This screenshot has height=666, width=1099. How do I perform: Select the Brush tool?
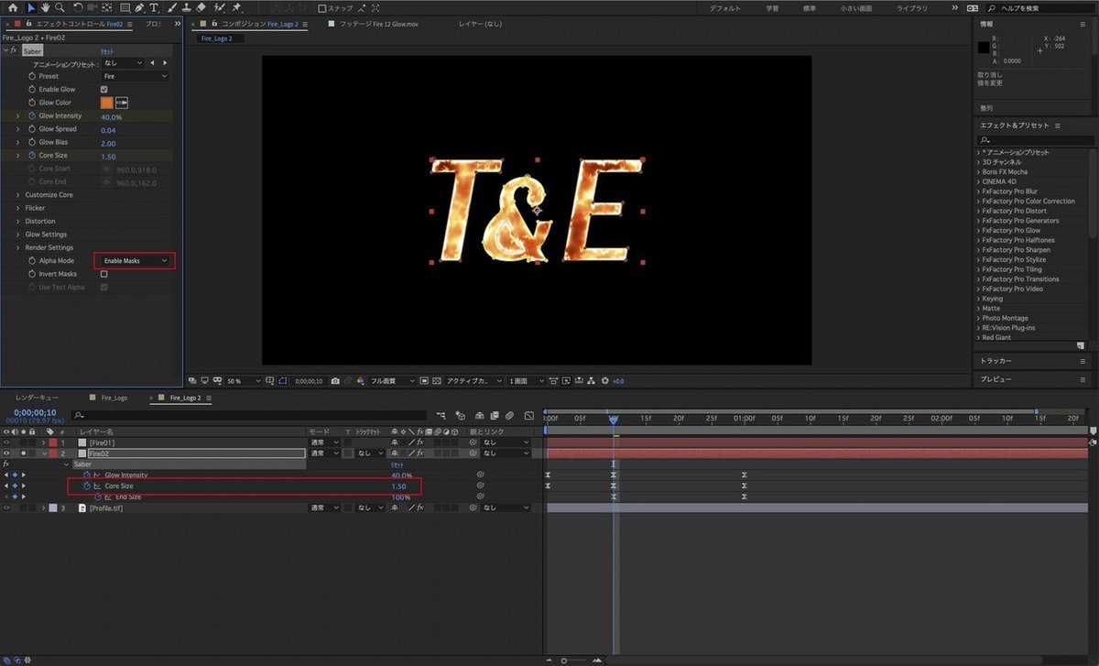(171, 7)
